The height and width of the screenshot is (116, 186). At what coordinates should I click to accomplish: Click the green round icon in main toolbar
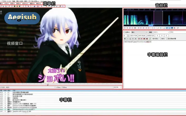point(14,6)
